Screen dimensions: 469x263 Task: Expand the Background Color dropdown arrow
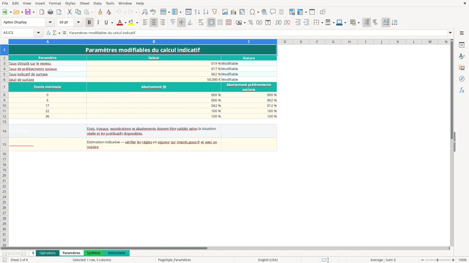[x=137, y=23]
